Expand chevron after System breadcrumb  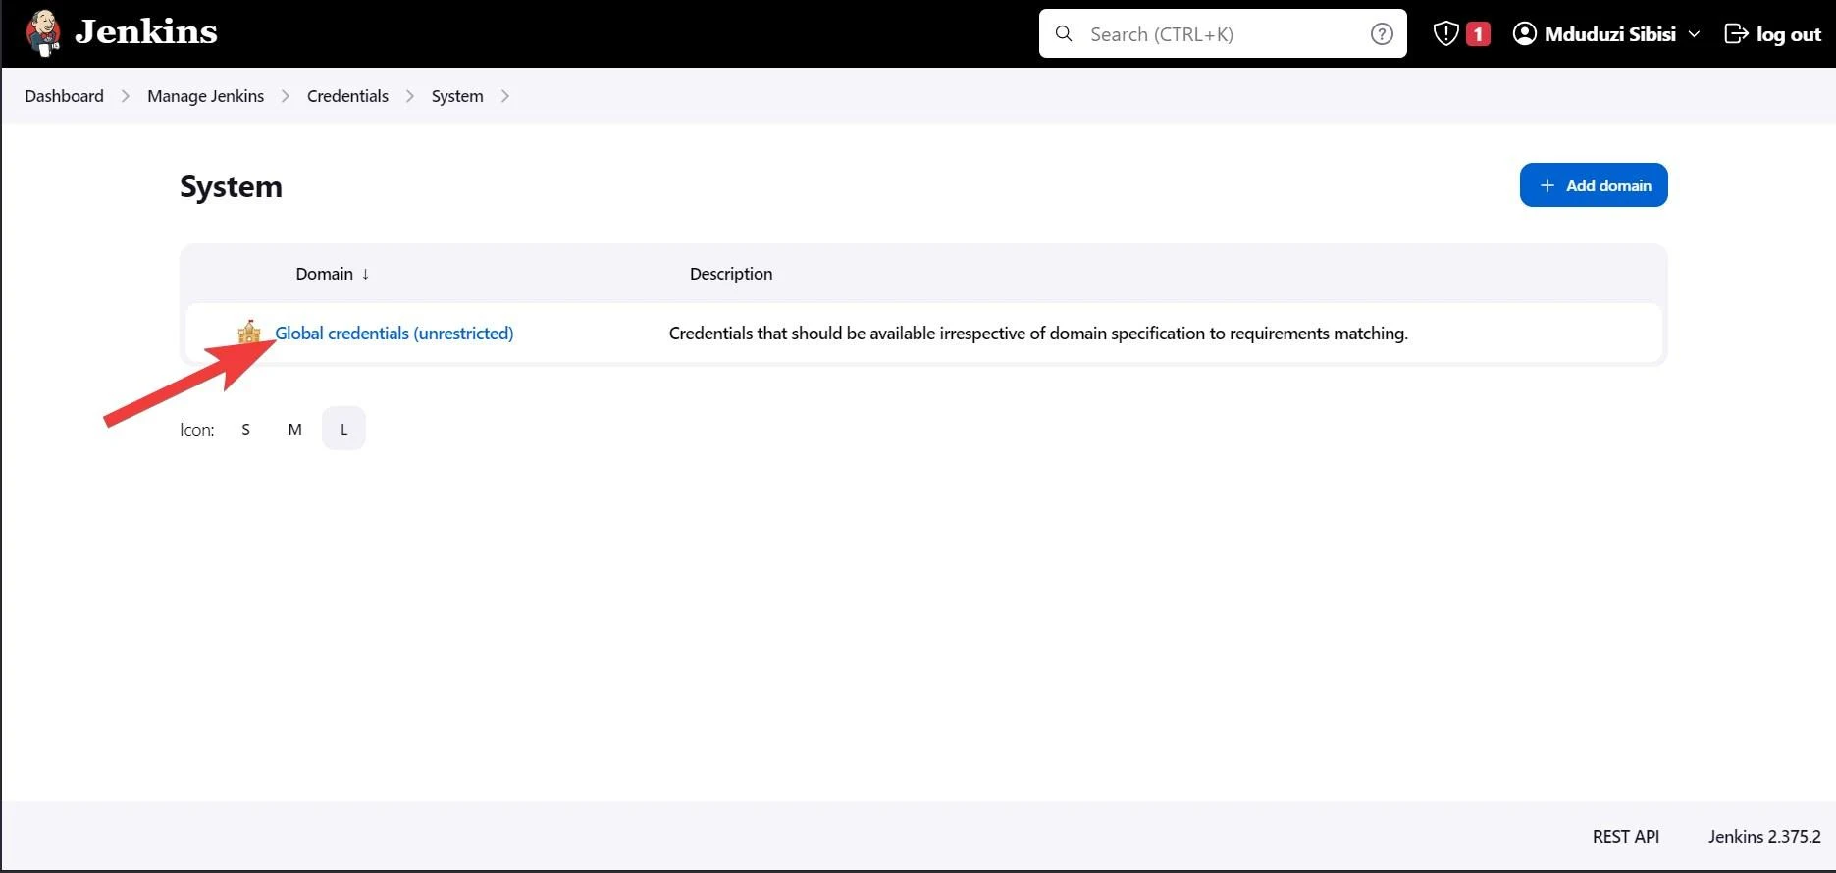pyautogui.click(x=505, y=96)
